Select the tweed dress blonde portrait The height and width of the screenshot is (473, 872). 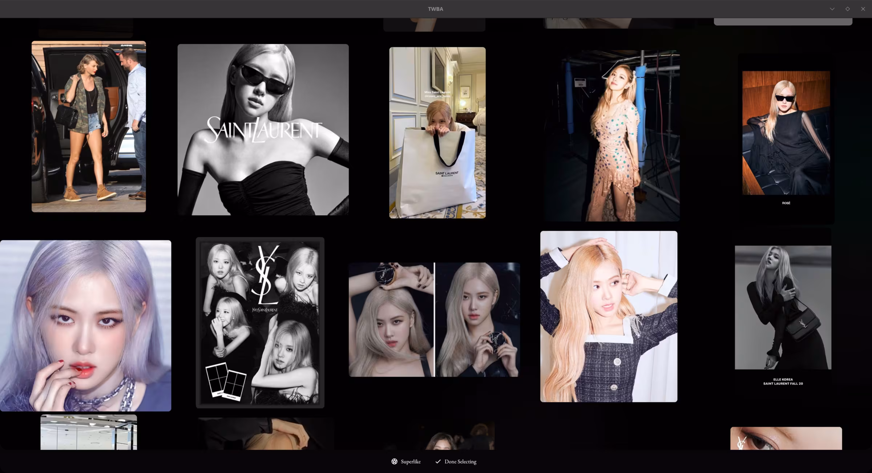(609, 316)
